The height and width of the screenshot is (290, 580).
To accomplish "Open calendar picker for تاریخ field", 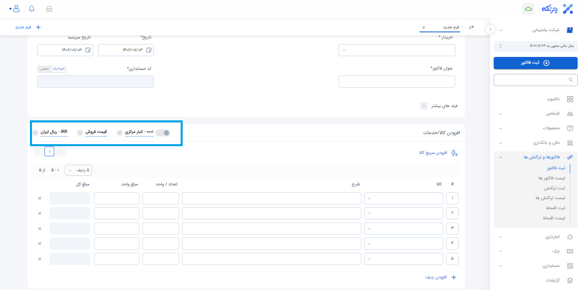I will pyautogui.click(x=149, y=50).
